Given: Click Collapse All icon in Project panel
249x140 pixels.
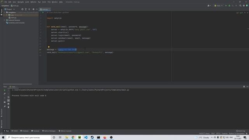Looking at the screenshot, I should [x=29, y=9].
